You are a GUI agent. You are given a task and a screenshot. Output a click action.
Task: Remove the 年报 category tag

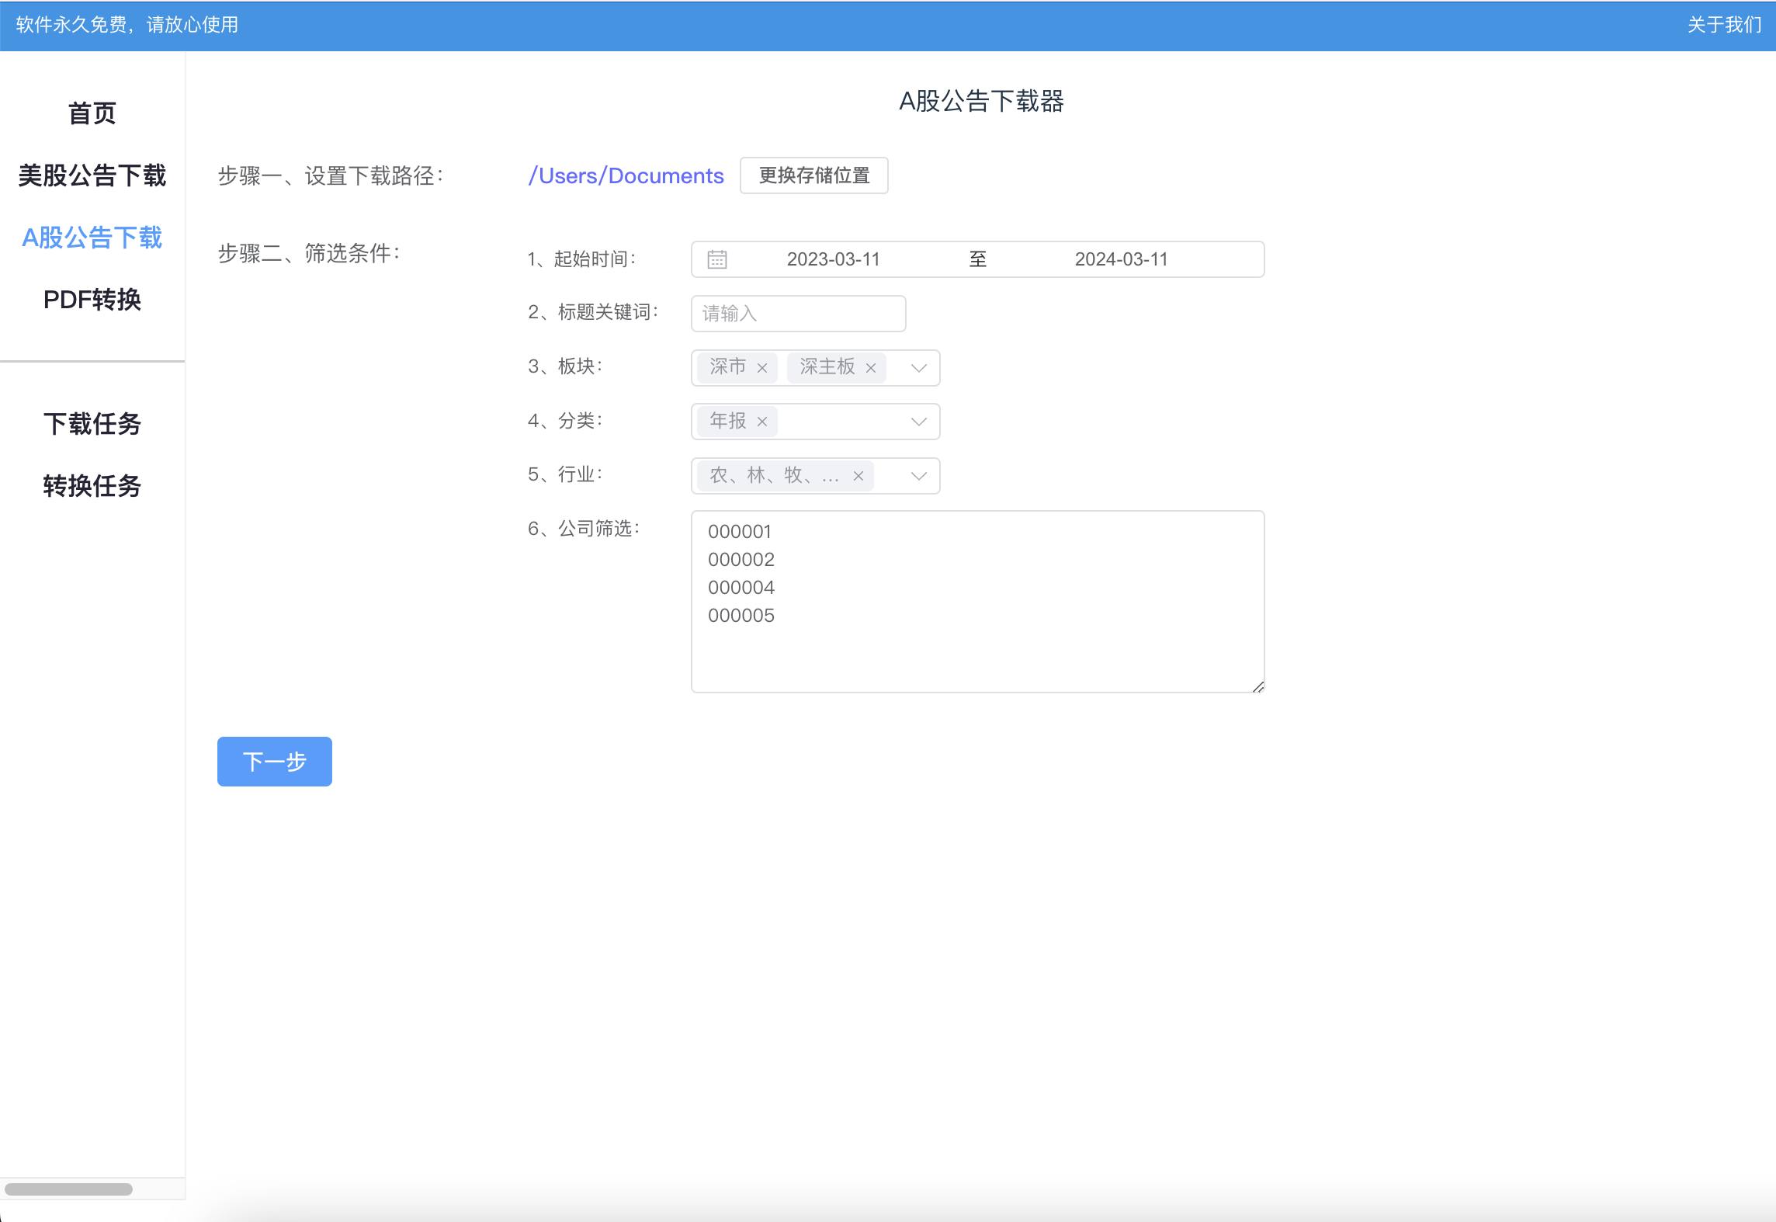coord(762,422)
